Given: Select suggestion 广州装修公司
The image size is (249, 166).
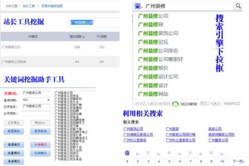Looking at the screenshot, I should click(x=153, y=16).
